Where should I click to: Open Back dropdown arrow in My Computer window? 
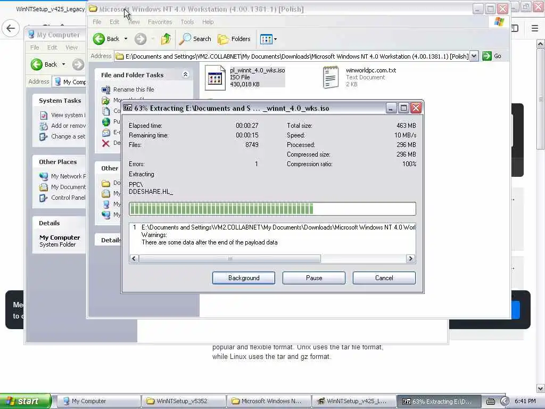click(x=64, y=64)
